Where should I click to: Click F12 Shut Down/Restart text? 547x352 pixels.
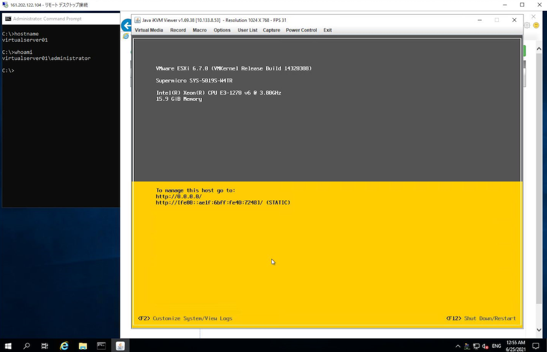[x=481, y=318]
